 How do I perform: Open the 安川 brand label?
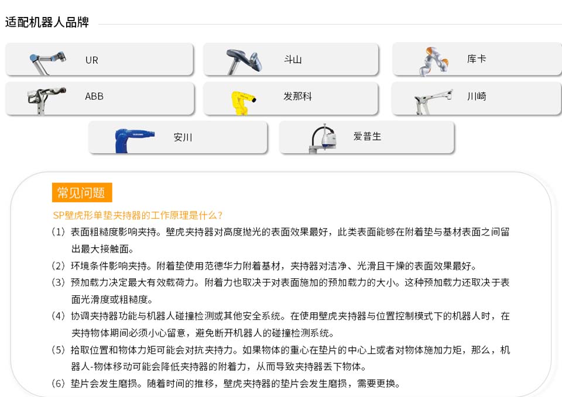[183, 137]
